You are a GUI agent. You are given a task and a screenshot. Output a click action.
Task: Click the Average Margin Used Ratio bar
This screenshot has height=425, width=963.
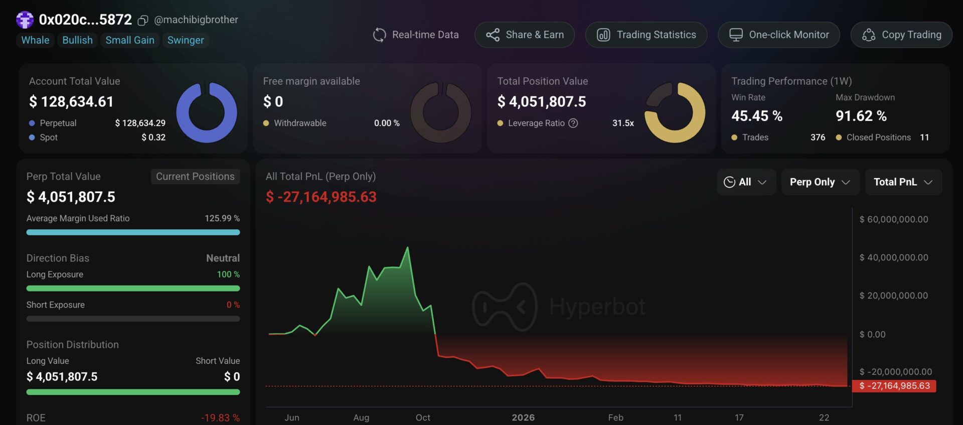133,232
